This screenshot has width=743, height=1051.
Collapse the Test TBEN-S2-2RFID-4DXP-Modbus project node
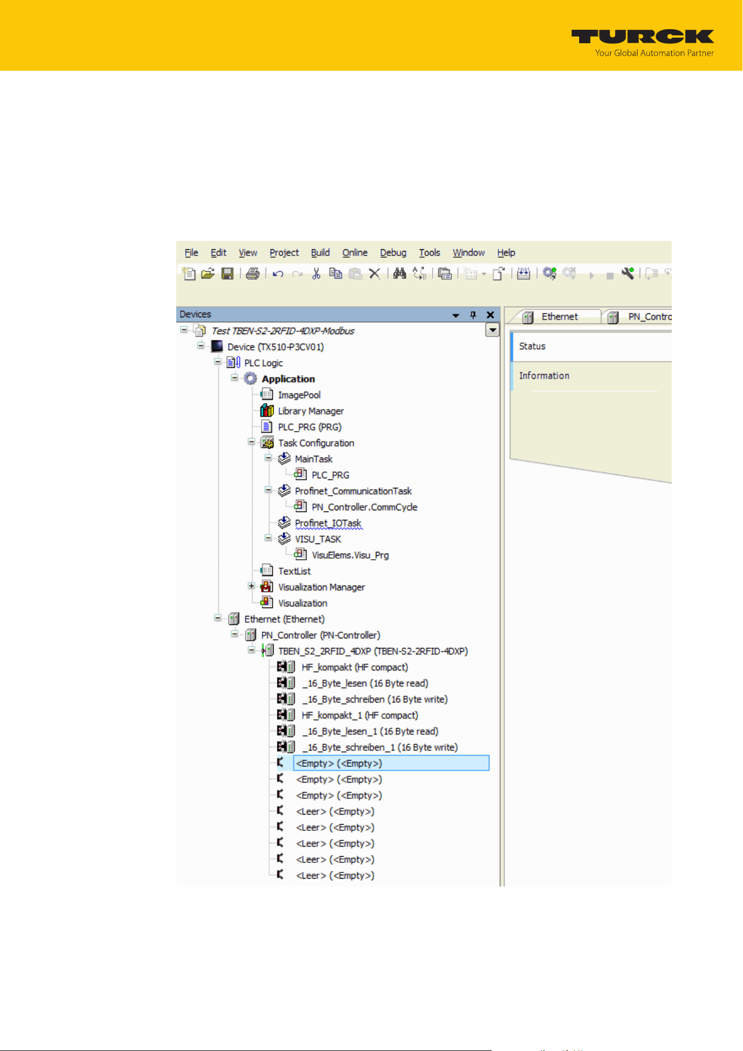click(x=184, y=330)
